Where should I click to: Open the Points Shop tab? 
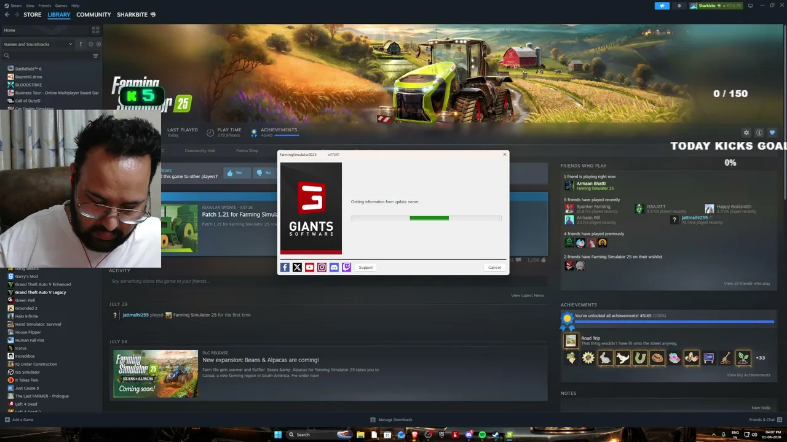coord(247,150)
